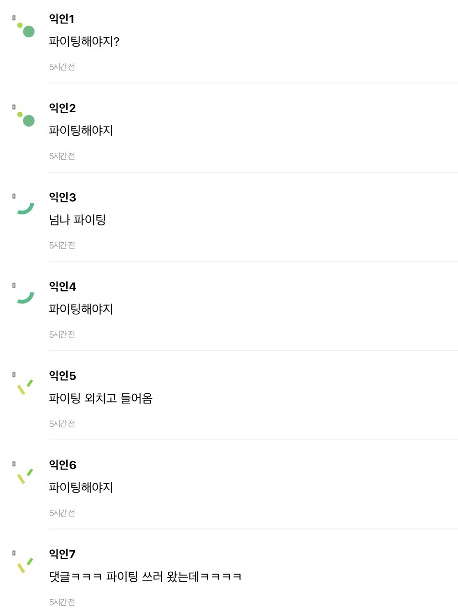Click the 익인3 nickname
This screenshot has height=612, width=458.
62,197
